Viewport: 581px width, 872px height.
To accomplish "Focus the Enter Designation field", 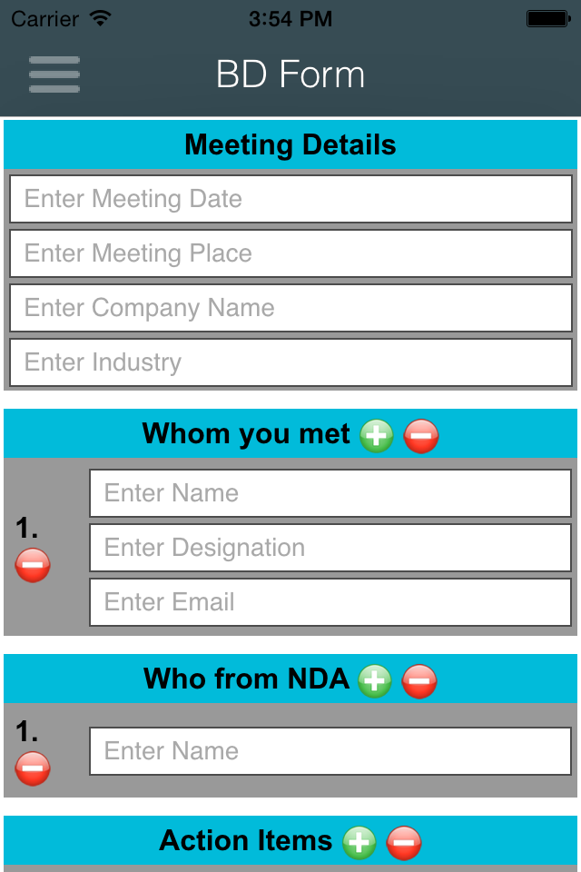I will tap(330, 548).
